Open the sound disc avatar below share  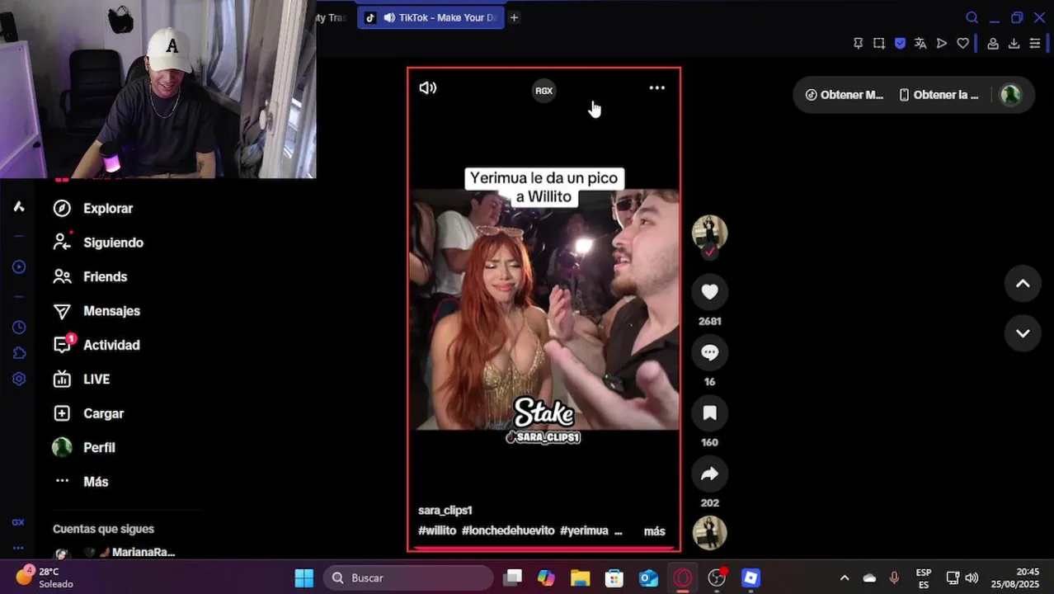coord(709,533)
